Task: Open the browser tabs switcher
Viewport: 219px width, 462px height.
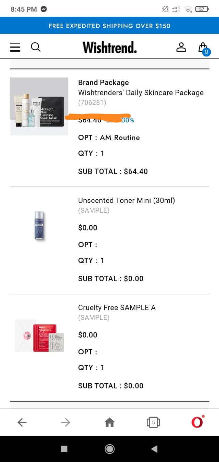Action: coord(153,422)
